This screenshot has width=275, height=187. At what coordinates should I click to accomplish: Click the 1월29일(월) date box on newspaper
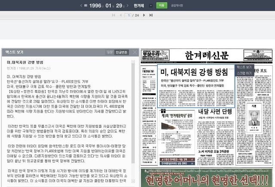148,71
